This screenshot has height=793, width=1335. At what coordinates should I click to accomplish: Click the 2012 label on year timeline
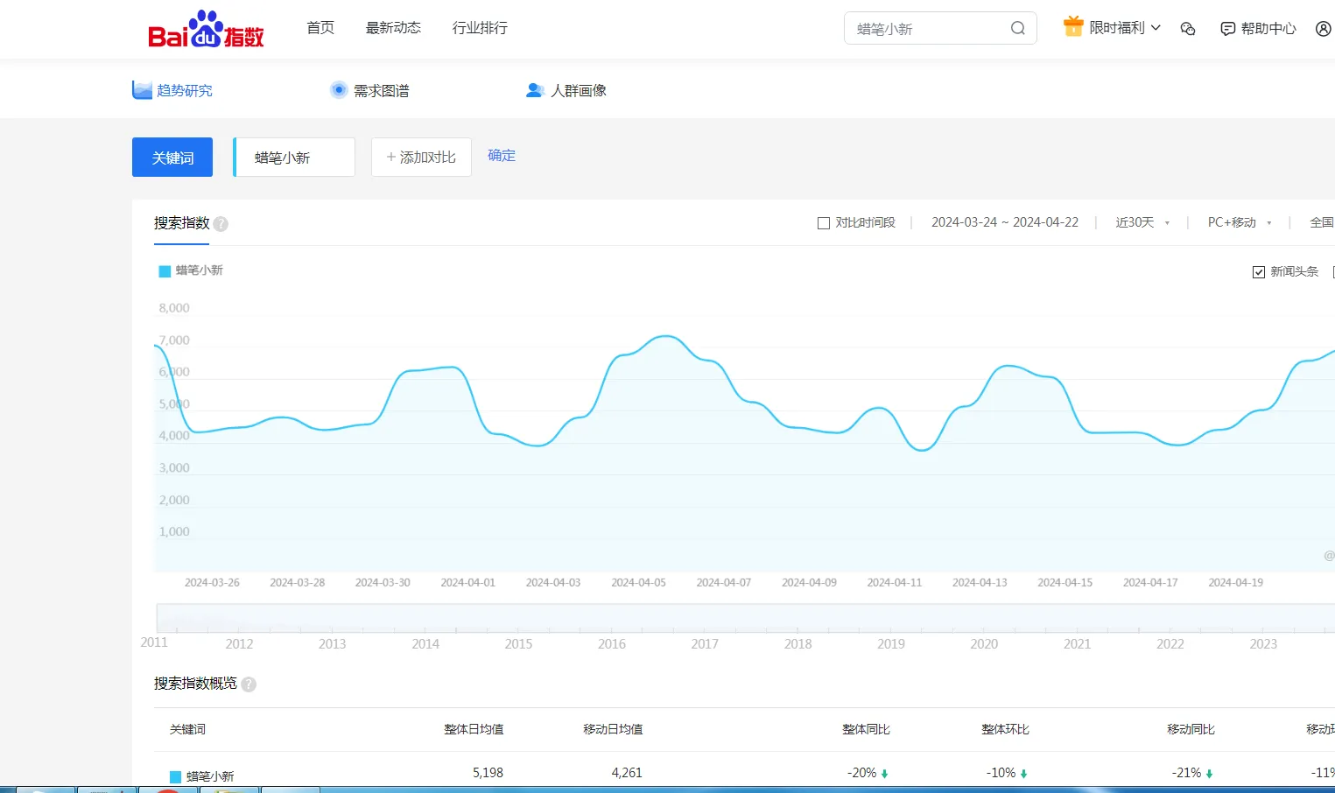[x=239, y=644]
